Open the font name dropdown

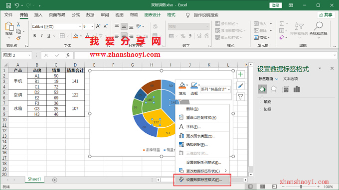pos(80,26)
